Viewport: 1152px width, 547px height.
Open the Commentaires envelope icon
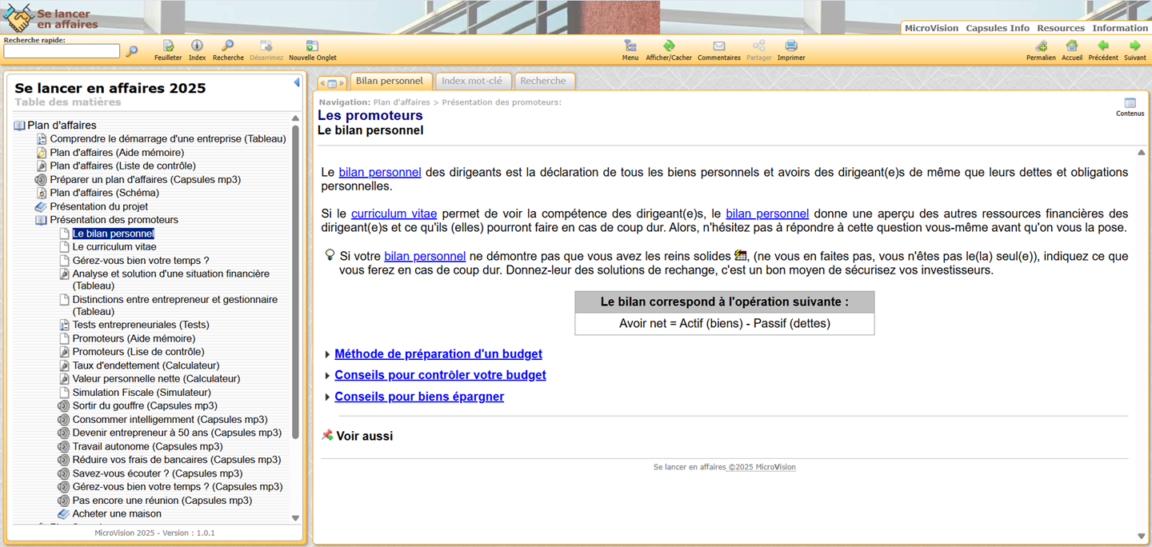pos(718,46)
